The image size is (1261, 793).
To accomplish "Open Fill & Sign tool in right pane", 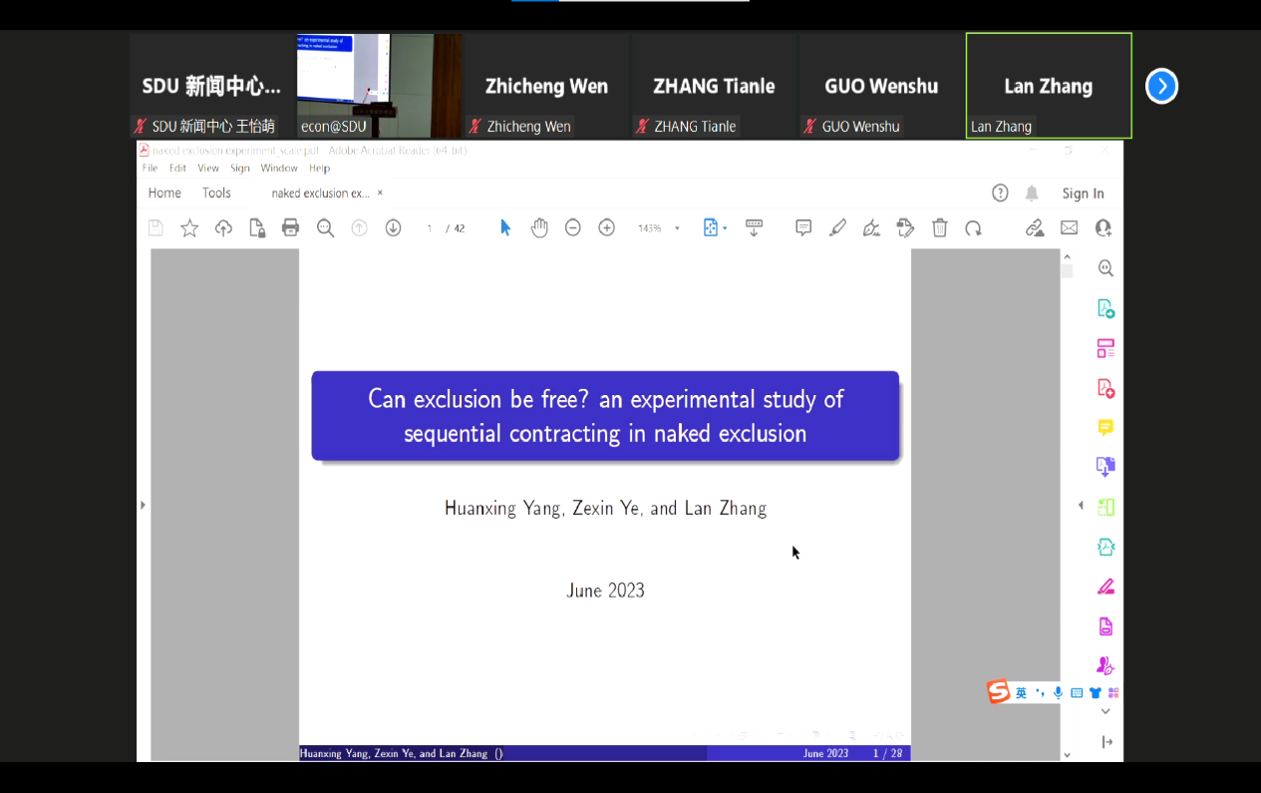I will (1105, 587).
